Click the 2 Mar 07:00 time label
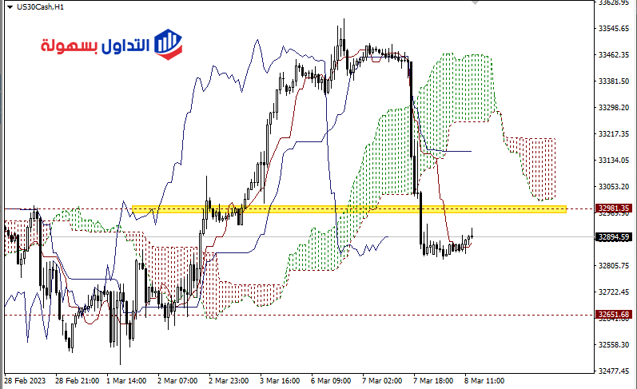637x389 pixels. pyautogui.click(x=177, y=381)
